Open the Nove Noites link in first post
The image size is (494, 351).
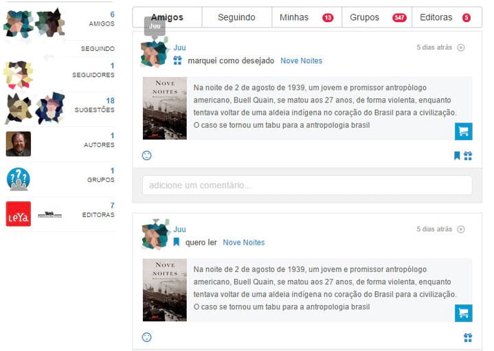(301, 61)
